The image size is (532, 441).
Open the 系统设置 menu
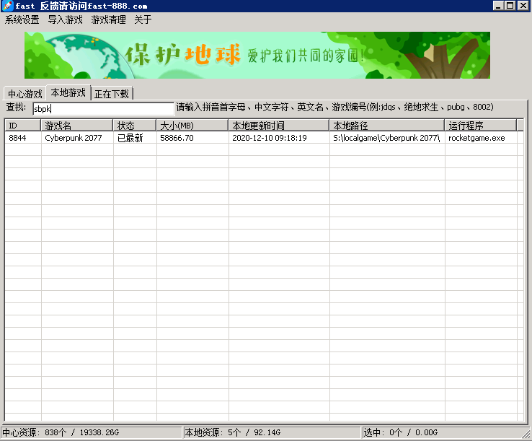click(22, 19)
